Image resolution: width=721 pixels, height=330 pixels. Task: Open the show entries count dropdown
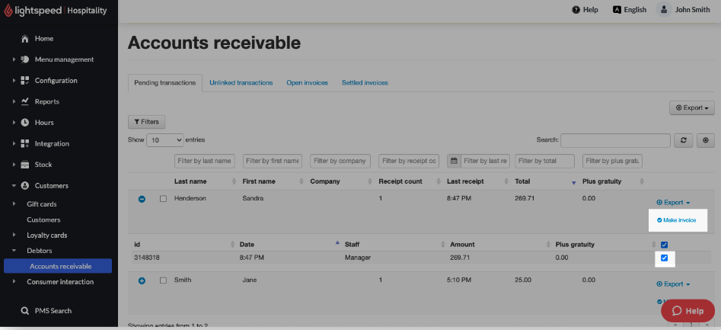(x=165, y=140)
